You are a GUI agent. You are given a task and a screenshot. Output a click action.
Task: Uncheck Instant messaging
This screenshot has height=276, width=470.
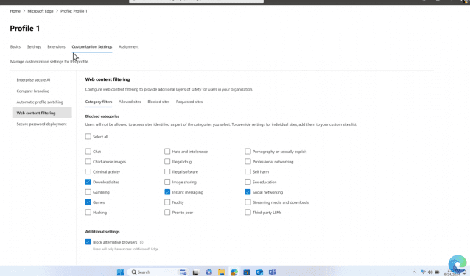pyautogui.click(x=167, y=192)
